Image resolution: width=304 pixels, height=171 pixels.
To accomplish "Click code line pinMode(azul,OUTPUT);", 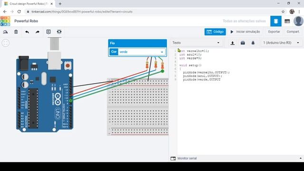I will [x=203, y=76].
